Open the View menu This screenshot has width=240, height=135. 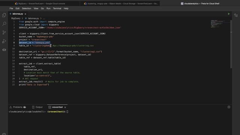[x=36, y=8]
